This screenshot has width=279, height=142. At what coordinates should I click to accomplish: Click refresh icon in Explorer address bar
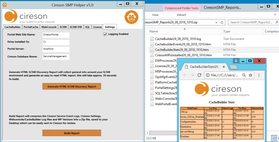coord(222,22)
